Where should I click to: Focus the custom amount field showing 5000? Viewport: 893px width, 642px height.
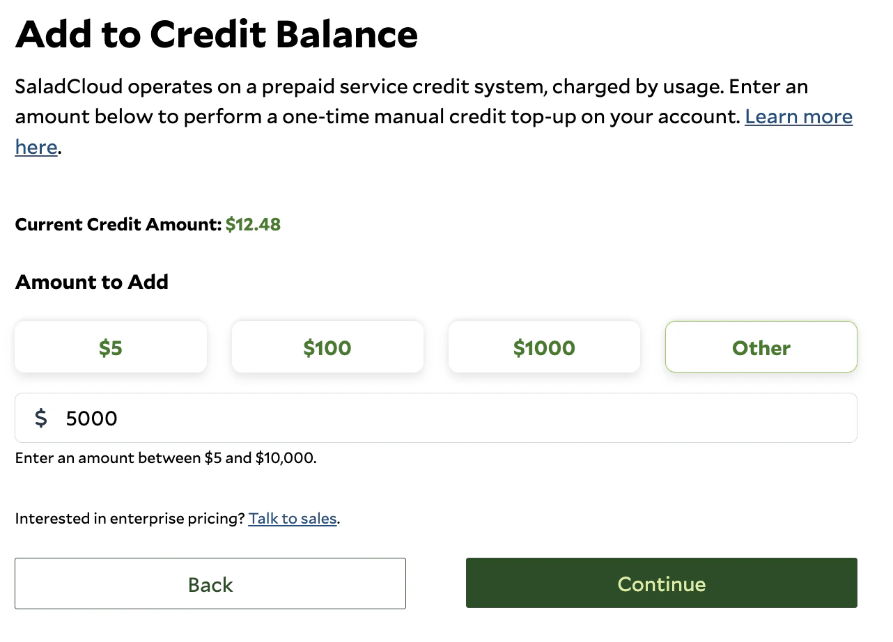tap(436, 418)
